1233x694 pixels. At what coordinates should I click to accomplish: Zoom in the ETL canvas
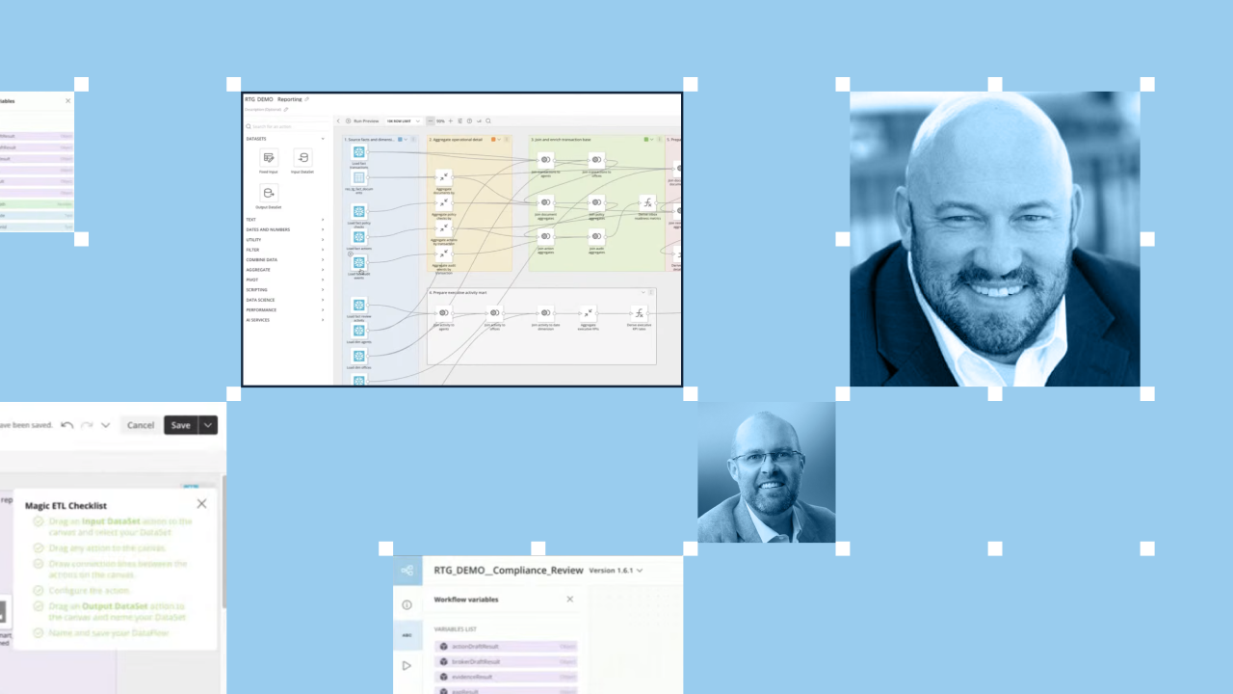tap(451, 120)
